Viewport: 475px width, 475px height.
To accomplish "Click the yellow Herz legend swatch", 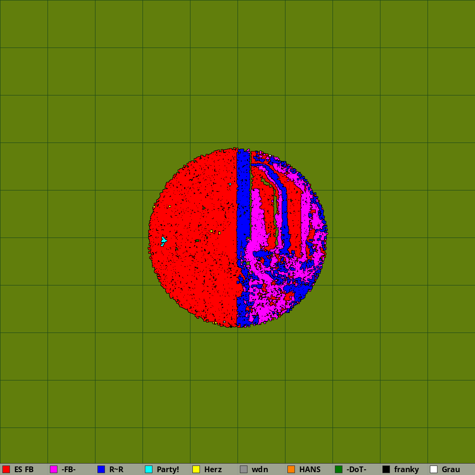I will (196, 469).
